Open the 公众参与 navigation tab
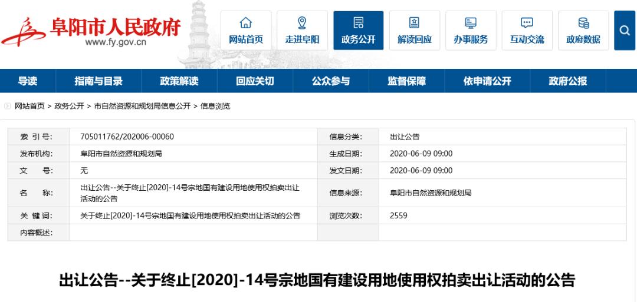 [331, 81]
